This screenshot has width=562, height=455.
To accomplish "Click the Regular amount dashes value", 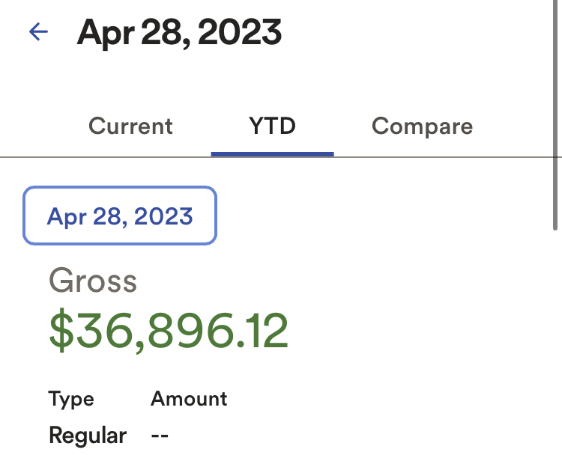I will (160, 435).
